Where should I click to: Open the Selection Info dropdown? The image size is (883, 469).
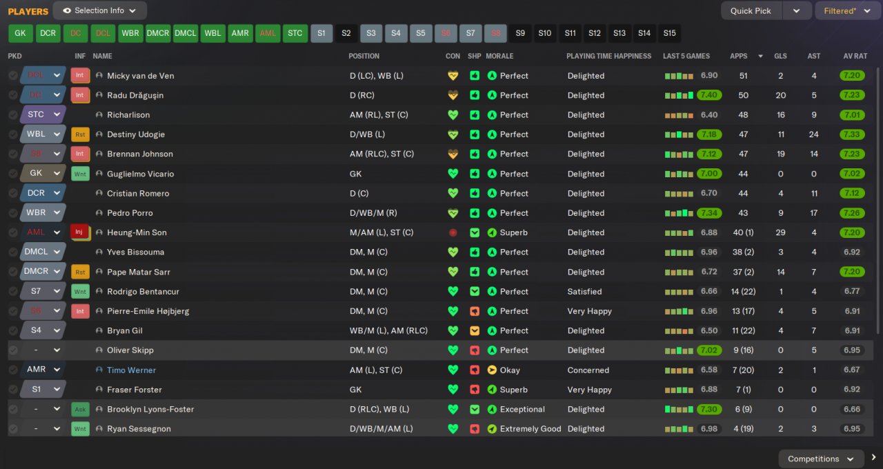coord(99,10)
